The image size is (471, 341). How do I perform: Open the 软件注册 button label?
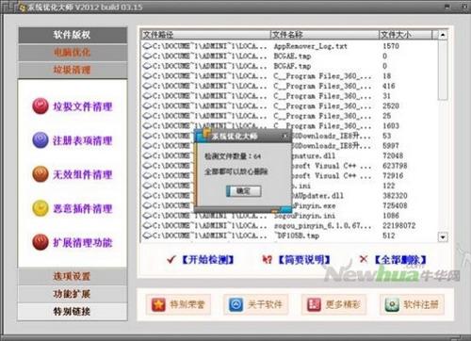[421, 304]
